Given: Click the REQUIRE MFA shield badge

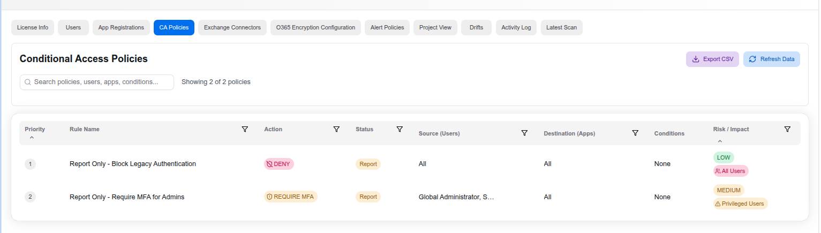Looking at the screenshot, I should [291, 197].
